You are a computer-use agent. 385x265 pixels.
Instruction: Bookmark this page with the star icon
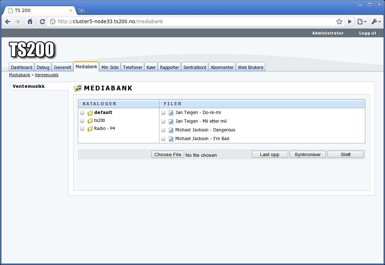pyautogui.click(x=339, y=21)
